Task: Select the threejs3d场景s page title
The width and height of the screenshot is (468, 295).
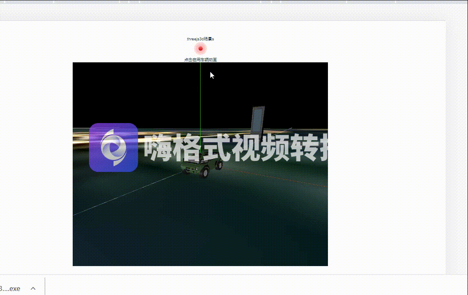Action: coord(201,39)
